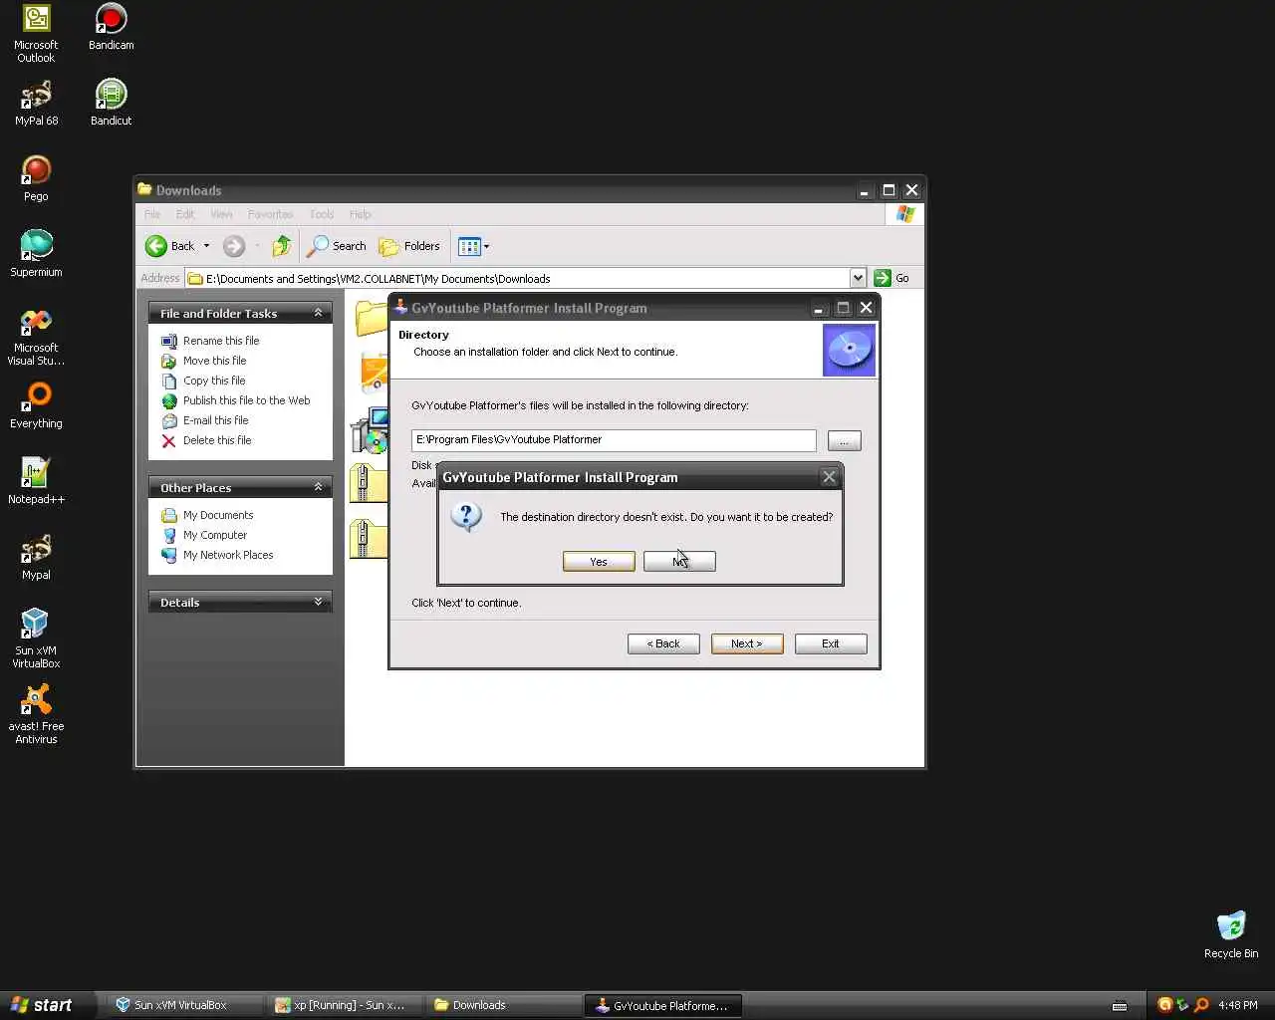Toggle the Folders pane button
The image size is (1275, 1020).
[409, 246]
